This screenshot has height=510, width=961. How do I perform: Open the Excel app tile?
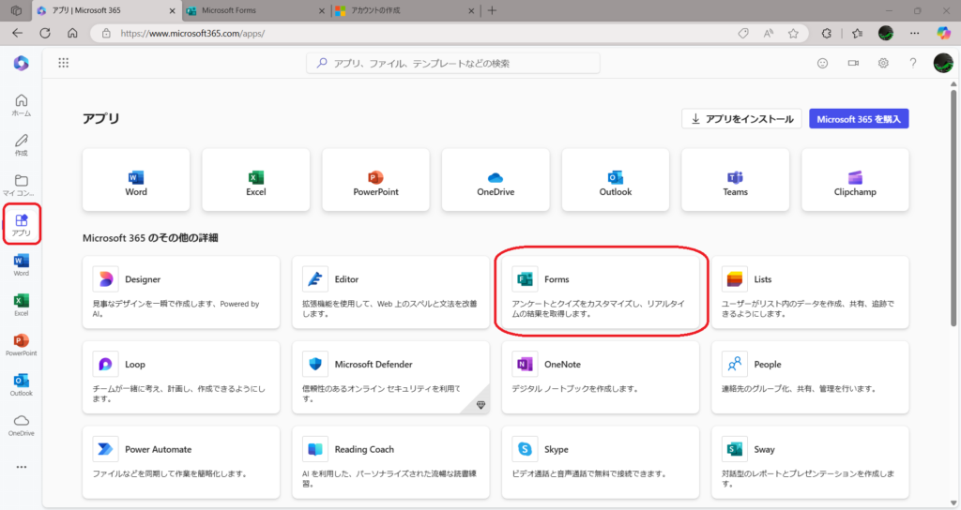255,180
